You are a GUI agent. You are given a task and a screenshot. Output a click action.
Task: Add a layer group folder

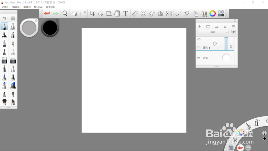tap(208, 26)
